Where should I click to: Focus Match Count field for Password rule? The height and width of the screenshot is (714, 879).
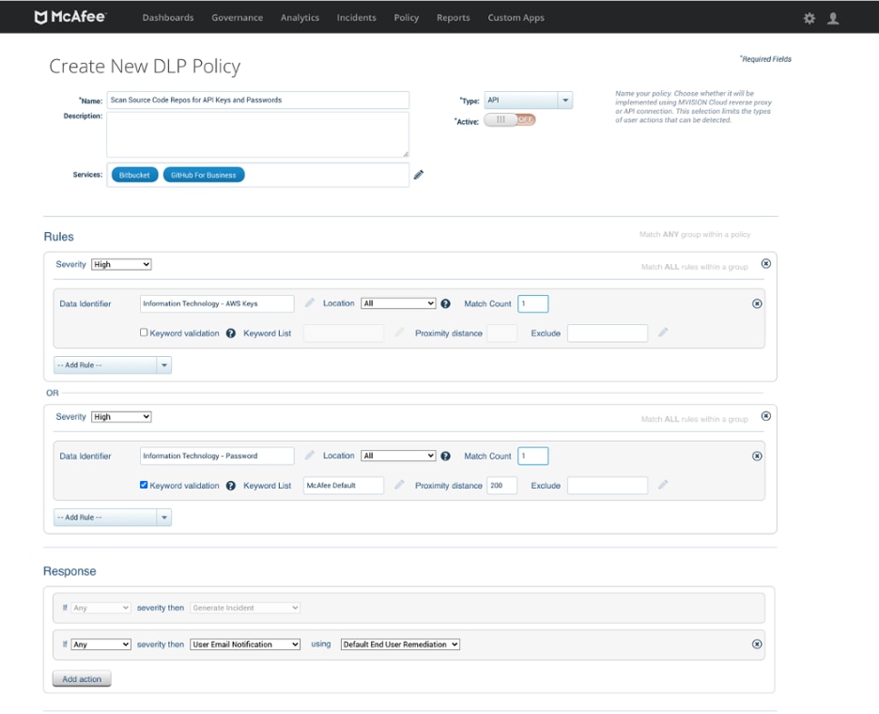[x=533, y=456]
